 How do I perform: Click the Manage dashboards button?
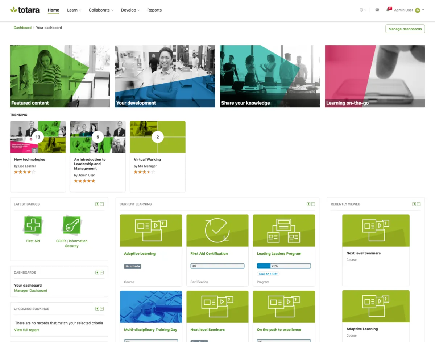tap(405, 29)
